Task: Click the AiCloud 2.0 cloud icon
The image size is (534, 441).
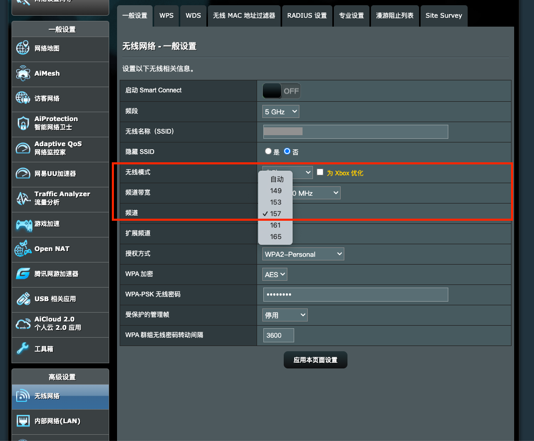Action: pyautogui.click(x=23, y=324)
